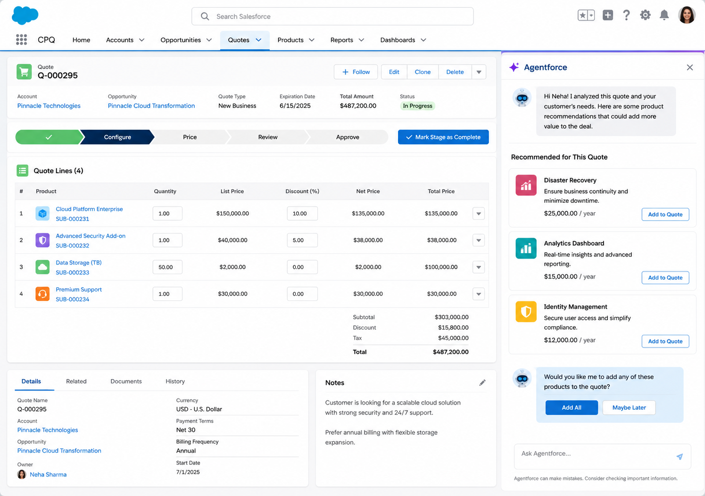Click the Premium Support headset icon
The height and width of the screenshot is (496, 705).
click(x=42, y=294)
